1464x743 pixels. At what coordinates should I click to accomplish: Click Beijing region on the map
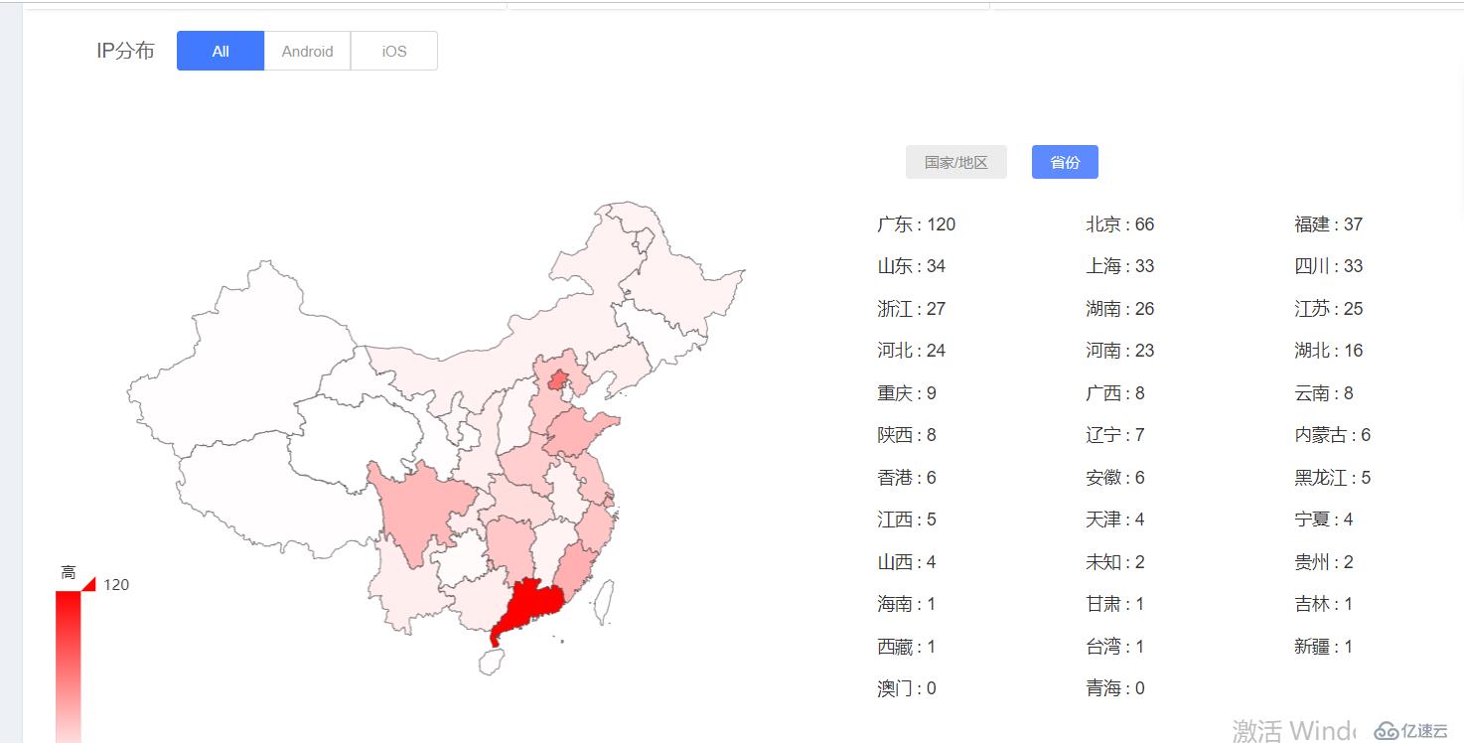coord(557,380)
